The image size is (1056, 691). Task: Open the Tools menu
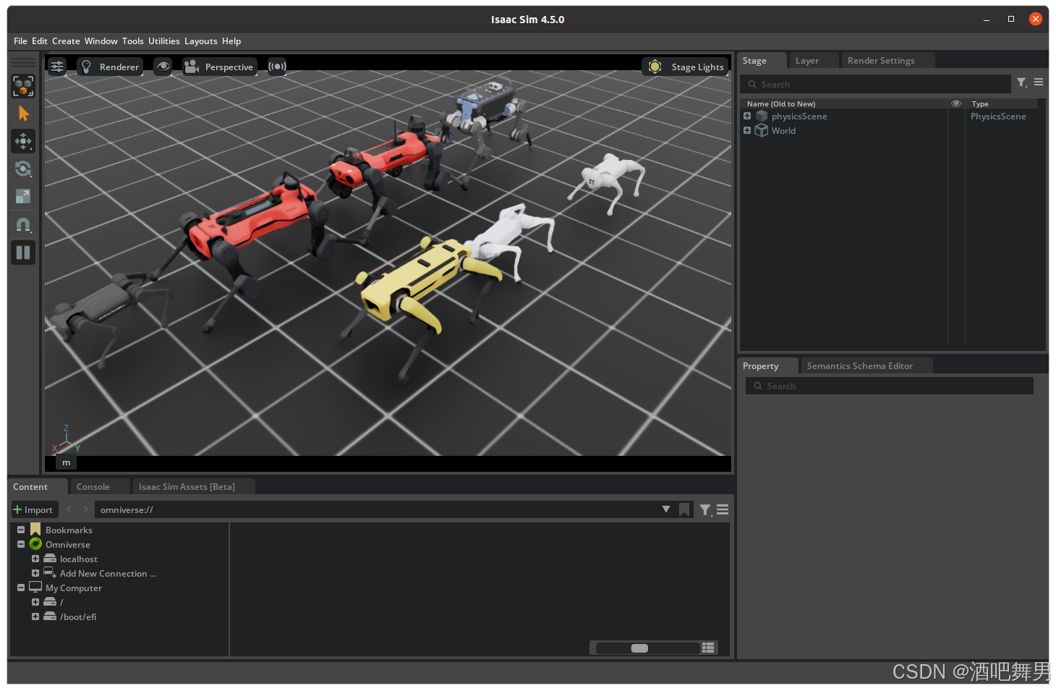click(133, 41)
